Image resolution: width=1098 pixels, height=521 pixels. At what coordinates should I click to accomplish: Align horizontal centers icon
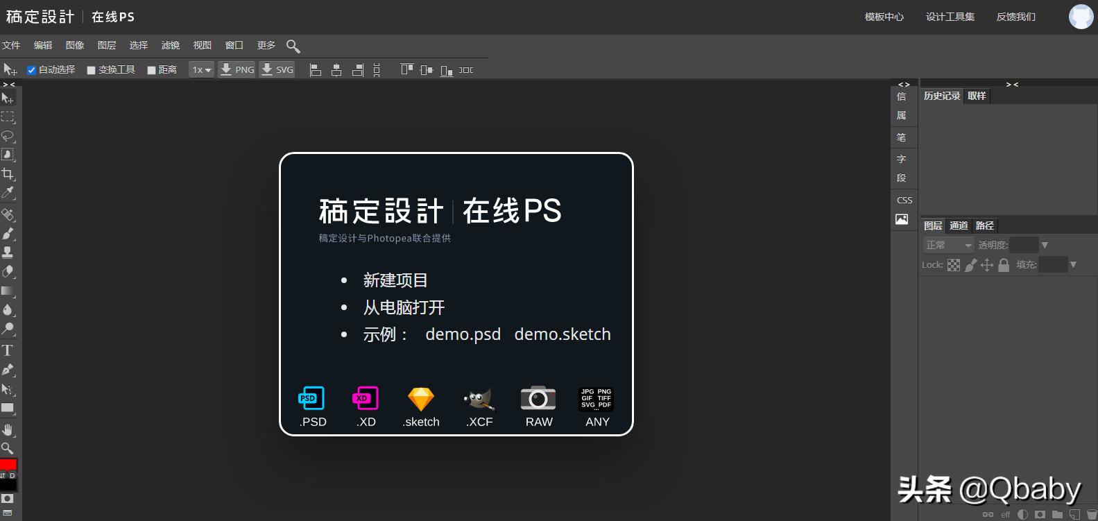click(x=336, y=70)
